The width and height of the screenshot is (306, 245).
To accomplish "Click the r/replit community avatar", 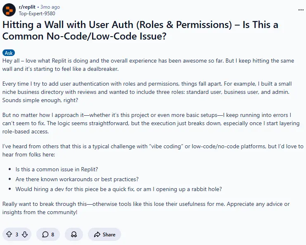I will [x=9, y=9].
